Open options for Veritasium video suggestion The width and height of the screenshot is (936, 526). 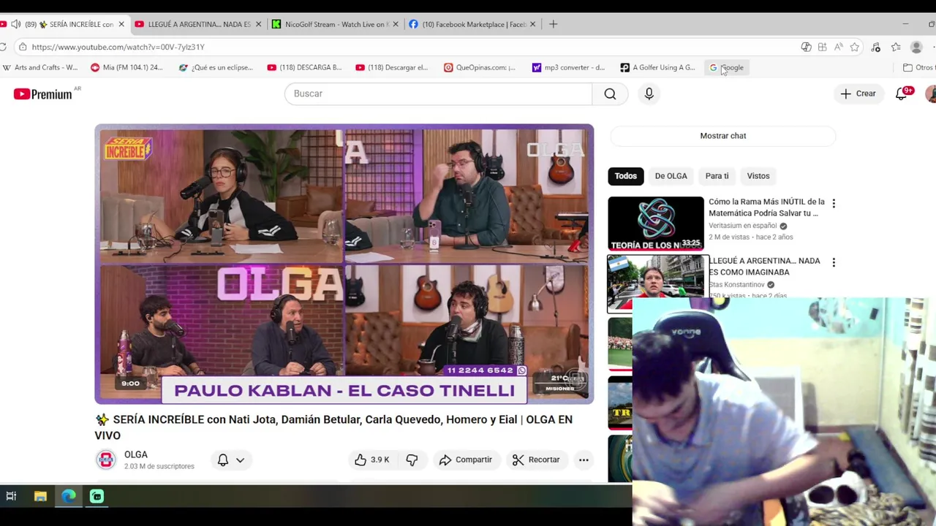tap(834, 203)
